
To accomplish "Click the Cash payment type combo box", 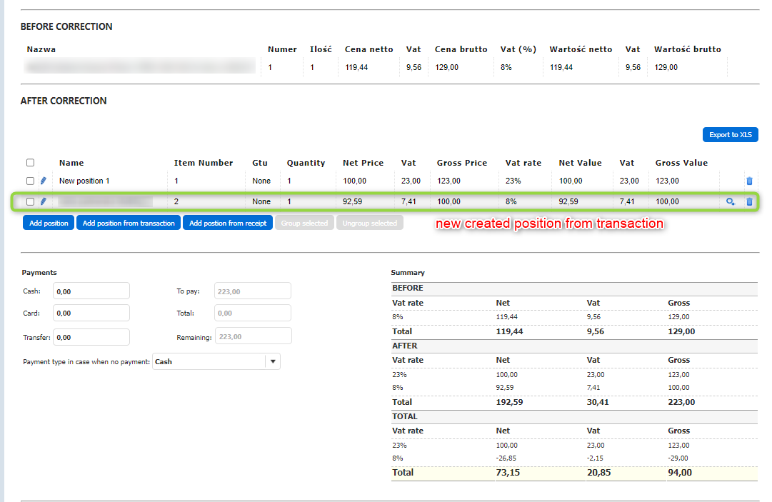I will pyautogui.click(x=209, y=362).
